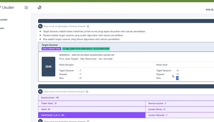Image resolution: width=214 pixels, height=122 pixels.
Task: Select the 'Valid : 91' filter
Action: click(92, 109)
